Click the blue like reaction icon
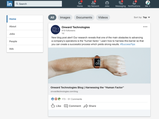The width and height of the screenshot is (159, 119). tap(52, 99)
